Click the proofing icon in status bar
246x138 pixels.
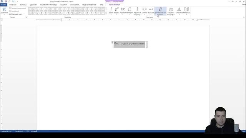coord(28,131)
